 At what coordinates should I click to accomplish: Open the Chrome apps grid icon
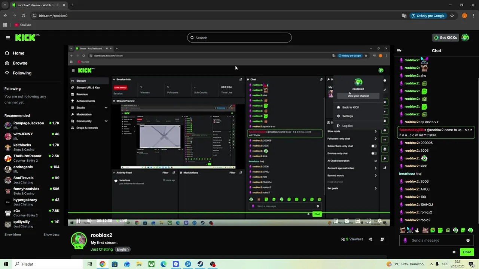[x=5, y=25]
